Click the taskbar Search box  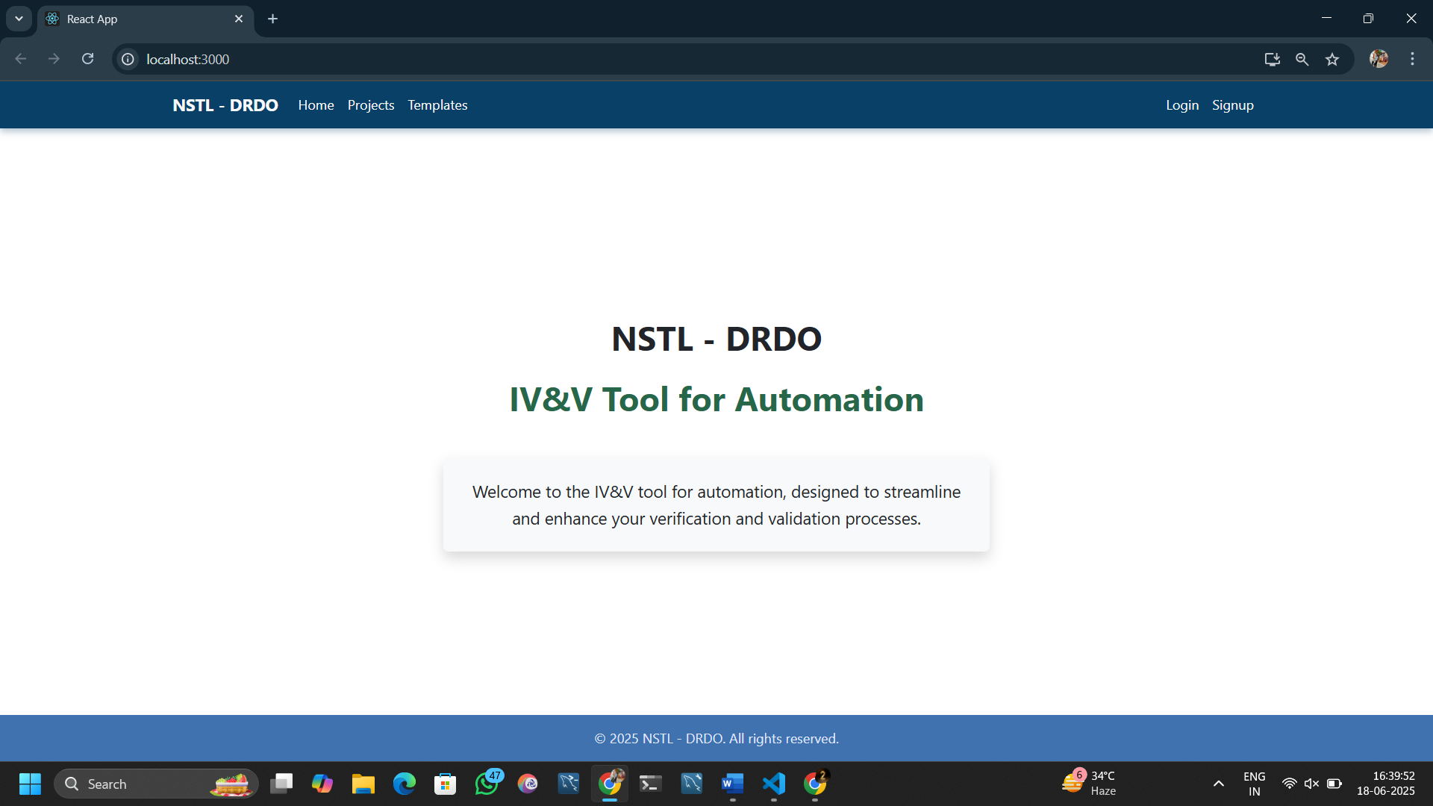(156, 784)
